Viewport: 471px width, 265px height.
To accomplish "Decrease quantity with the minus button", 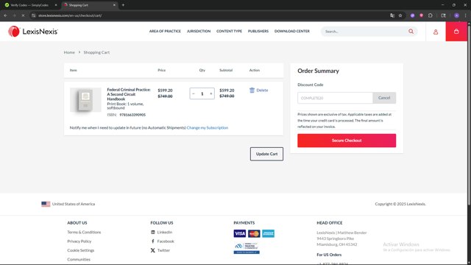I will click(x=194, y=93).
